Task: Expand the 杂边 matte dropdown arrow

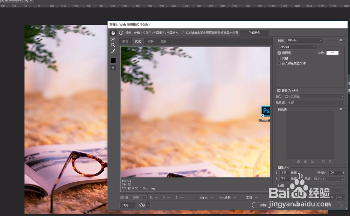Action: point(341,53)
